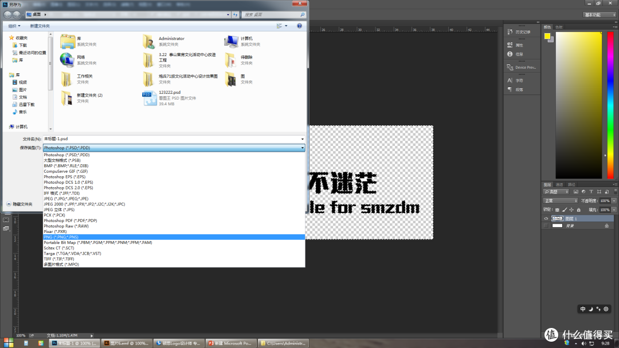619x348 pixels.
Task: Select CompuServe GIF (*.GIF) format
Action: (x=174, y=172)
